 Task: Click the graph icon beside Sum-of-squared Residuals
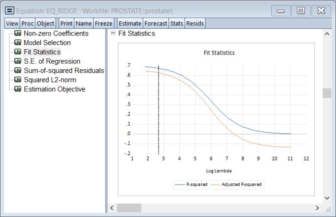pos(18,71)
